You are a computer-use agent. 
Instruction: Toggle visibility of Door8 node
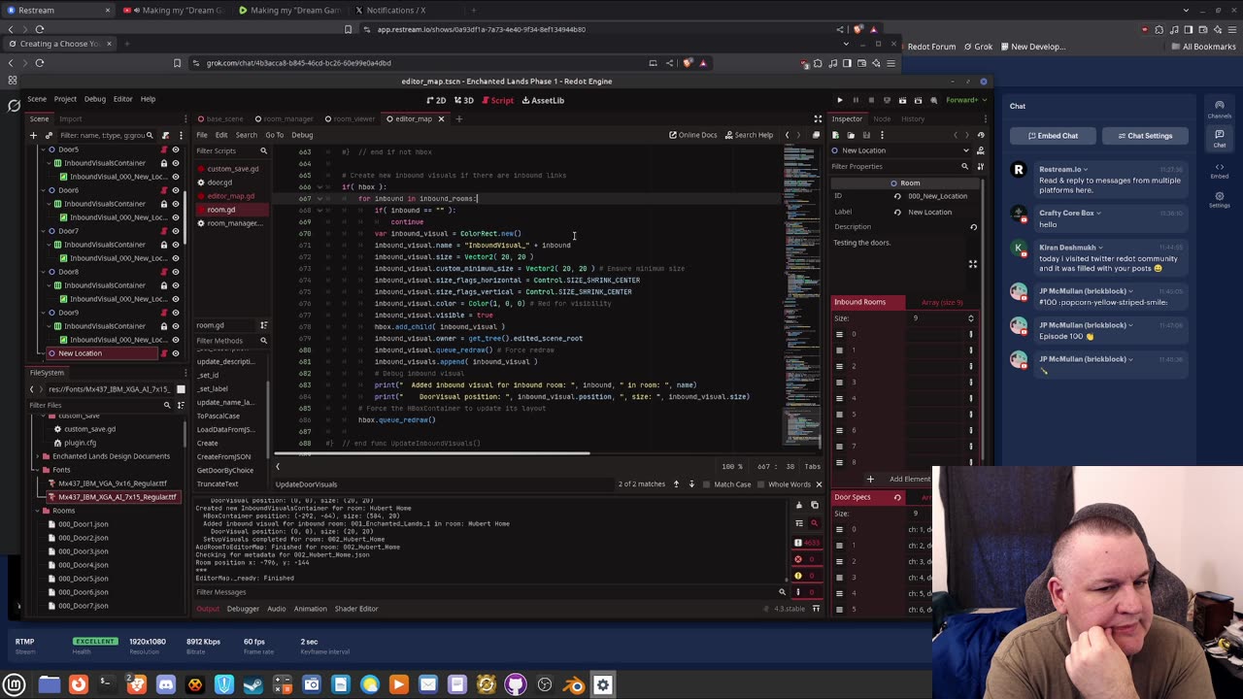coord(176,272)
